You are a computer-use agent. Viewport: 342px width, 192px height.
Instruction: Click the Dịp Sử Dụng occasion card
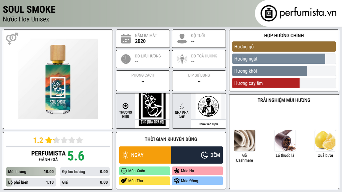click(x=199, y=81)
